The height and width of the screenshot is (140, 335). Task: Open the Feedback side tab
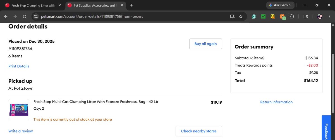pos(326,127)
